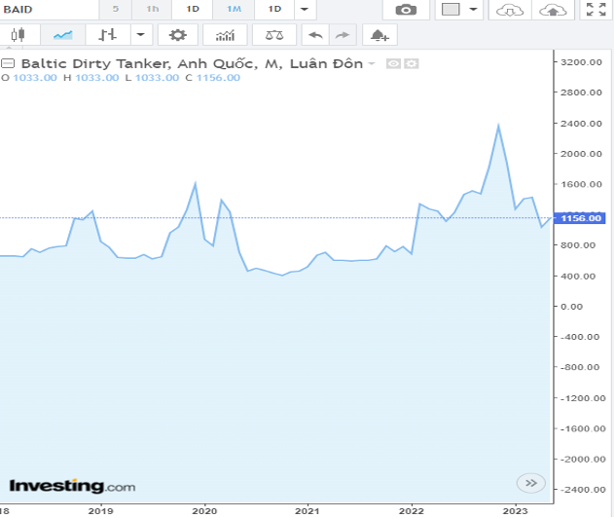Click the Low value 1033.00
Screen dimensions: 615x518
tap(157, 78)
